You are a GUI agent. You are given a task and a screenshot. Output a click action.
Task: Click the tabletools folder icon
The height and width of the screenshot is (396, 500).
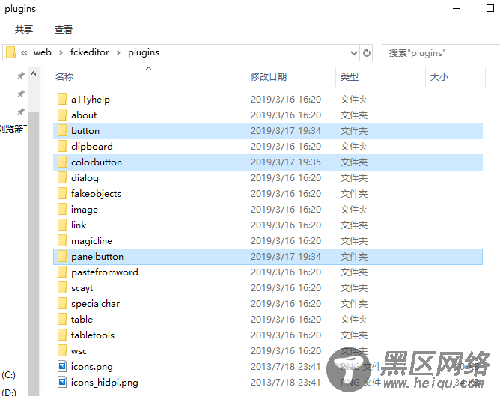(x=63, y=335)
